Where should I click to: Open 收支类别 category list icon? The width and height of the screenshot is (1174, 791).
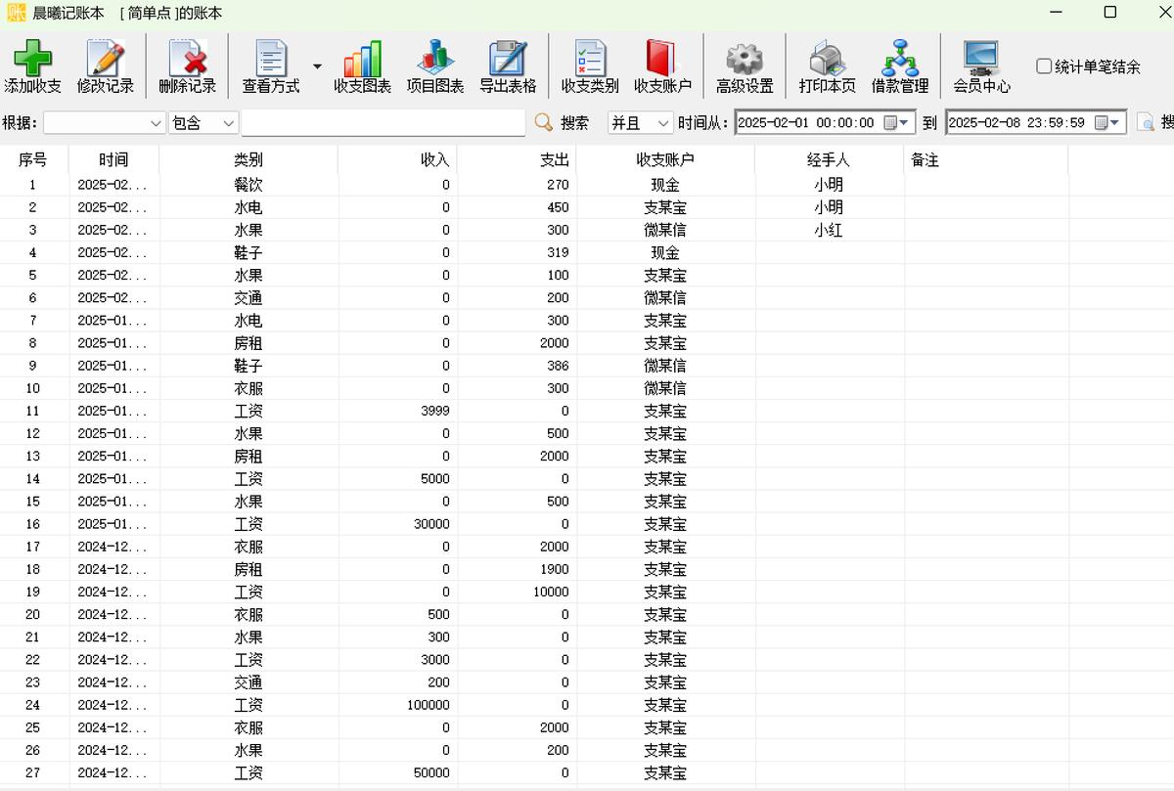point(590,58)
